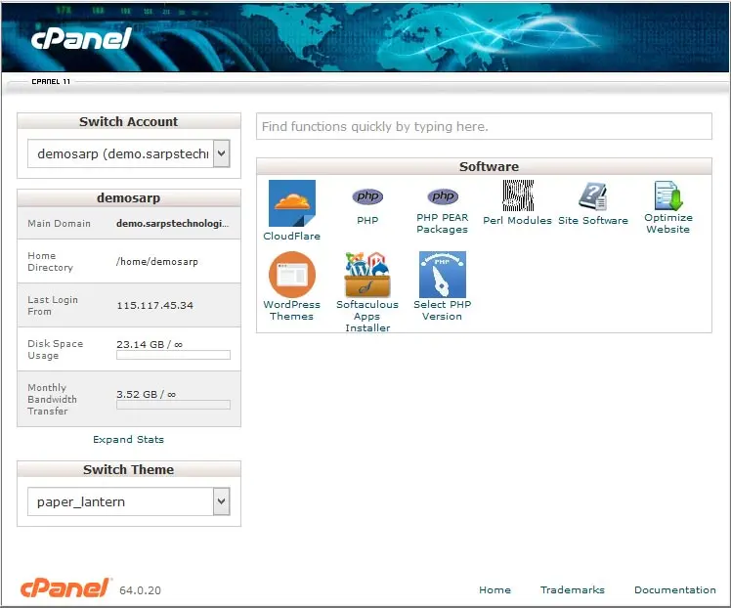731x608 pixels.
Task: Click the Perl Modules text label
Action: [517, 220]
